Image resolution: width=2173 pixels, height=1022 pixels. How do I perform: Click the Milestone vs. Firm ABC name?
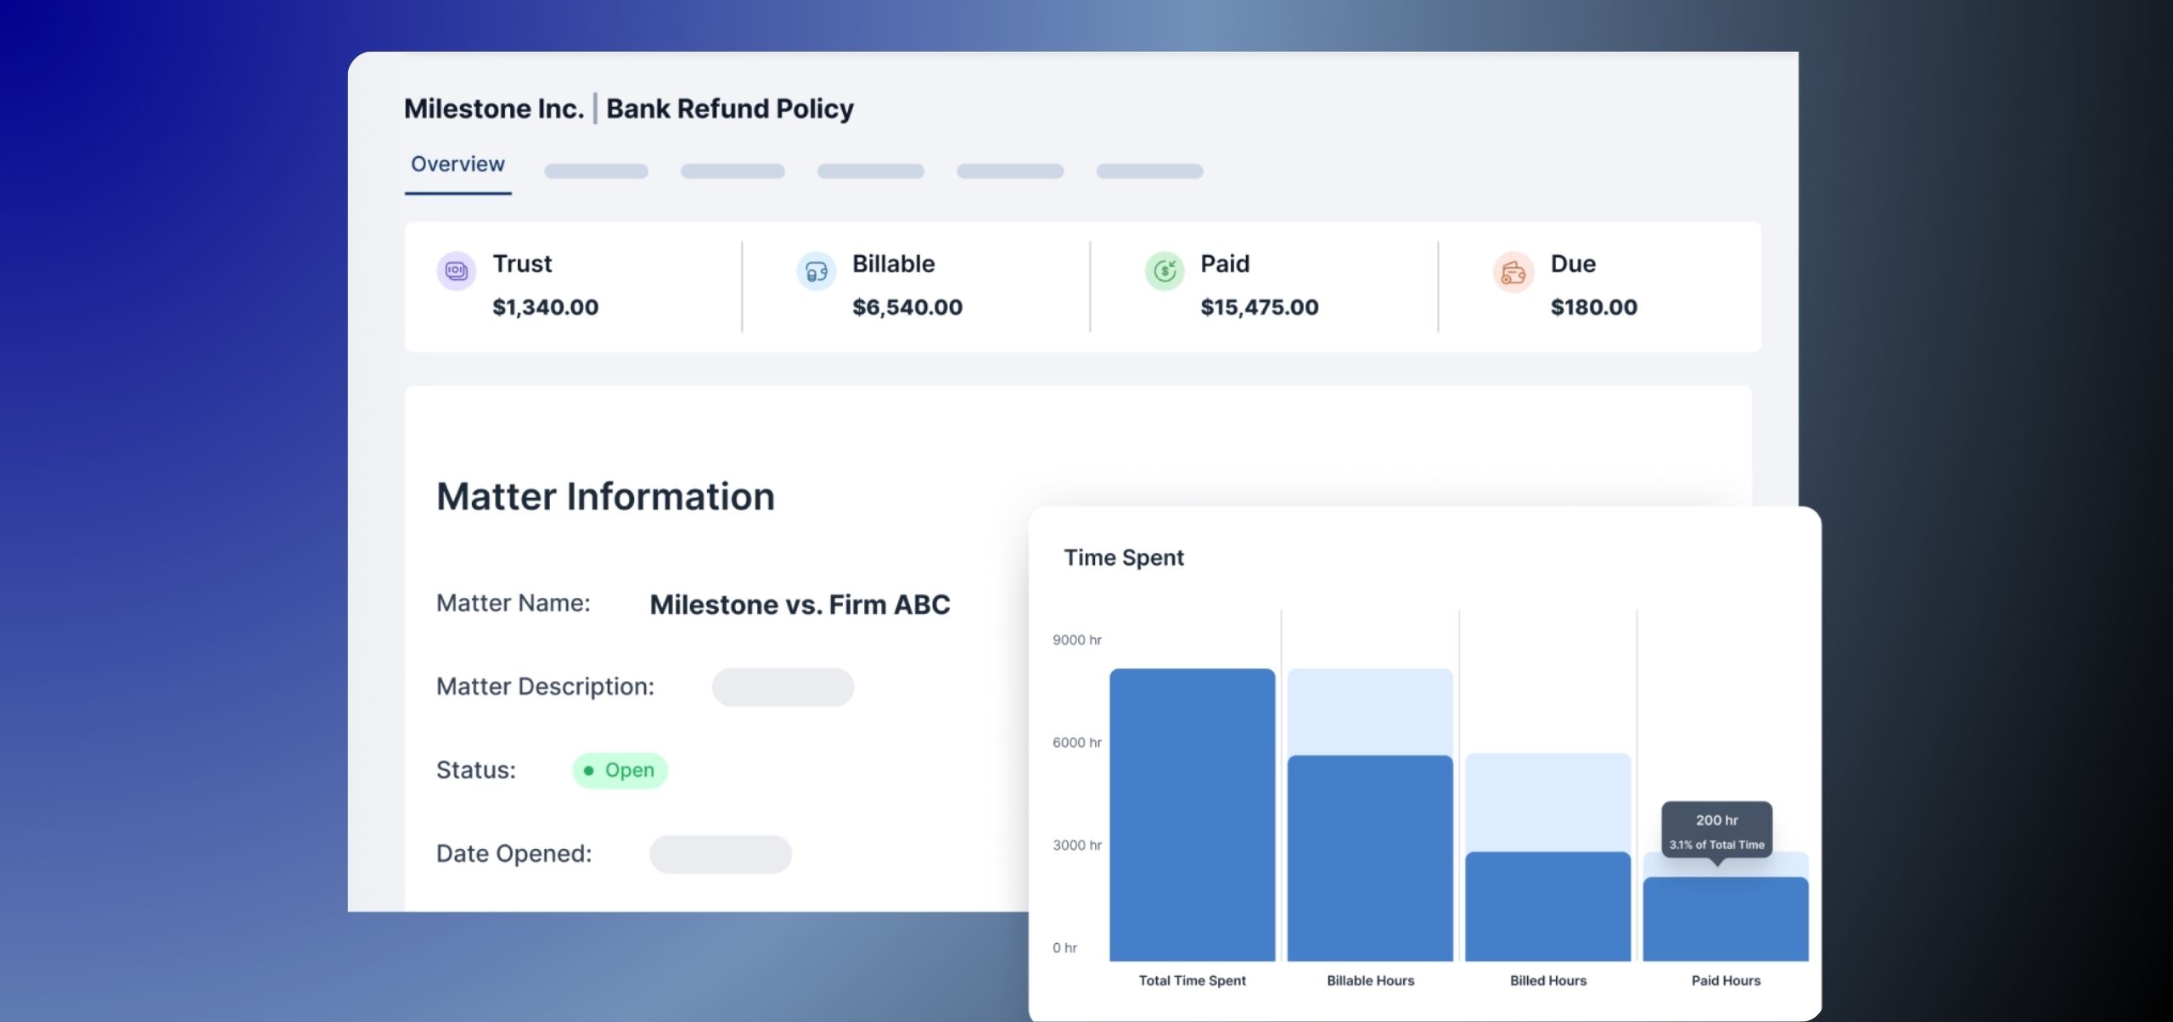(800, 605)
